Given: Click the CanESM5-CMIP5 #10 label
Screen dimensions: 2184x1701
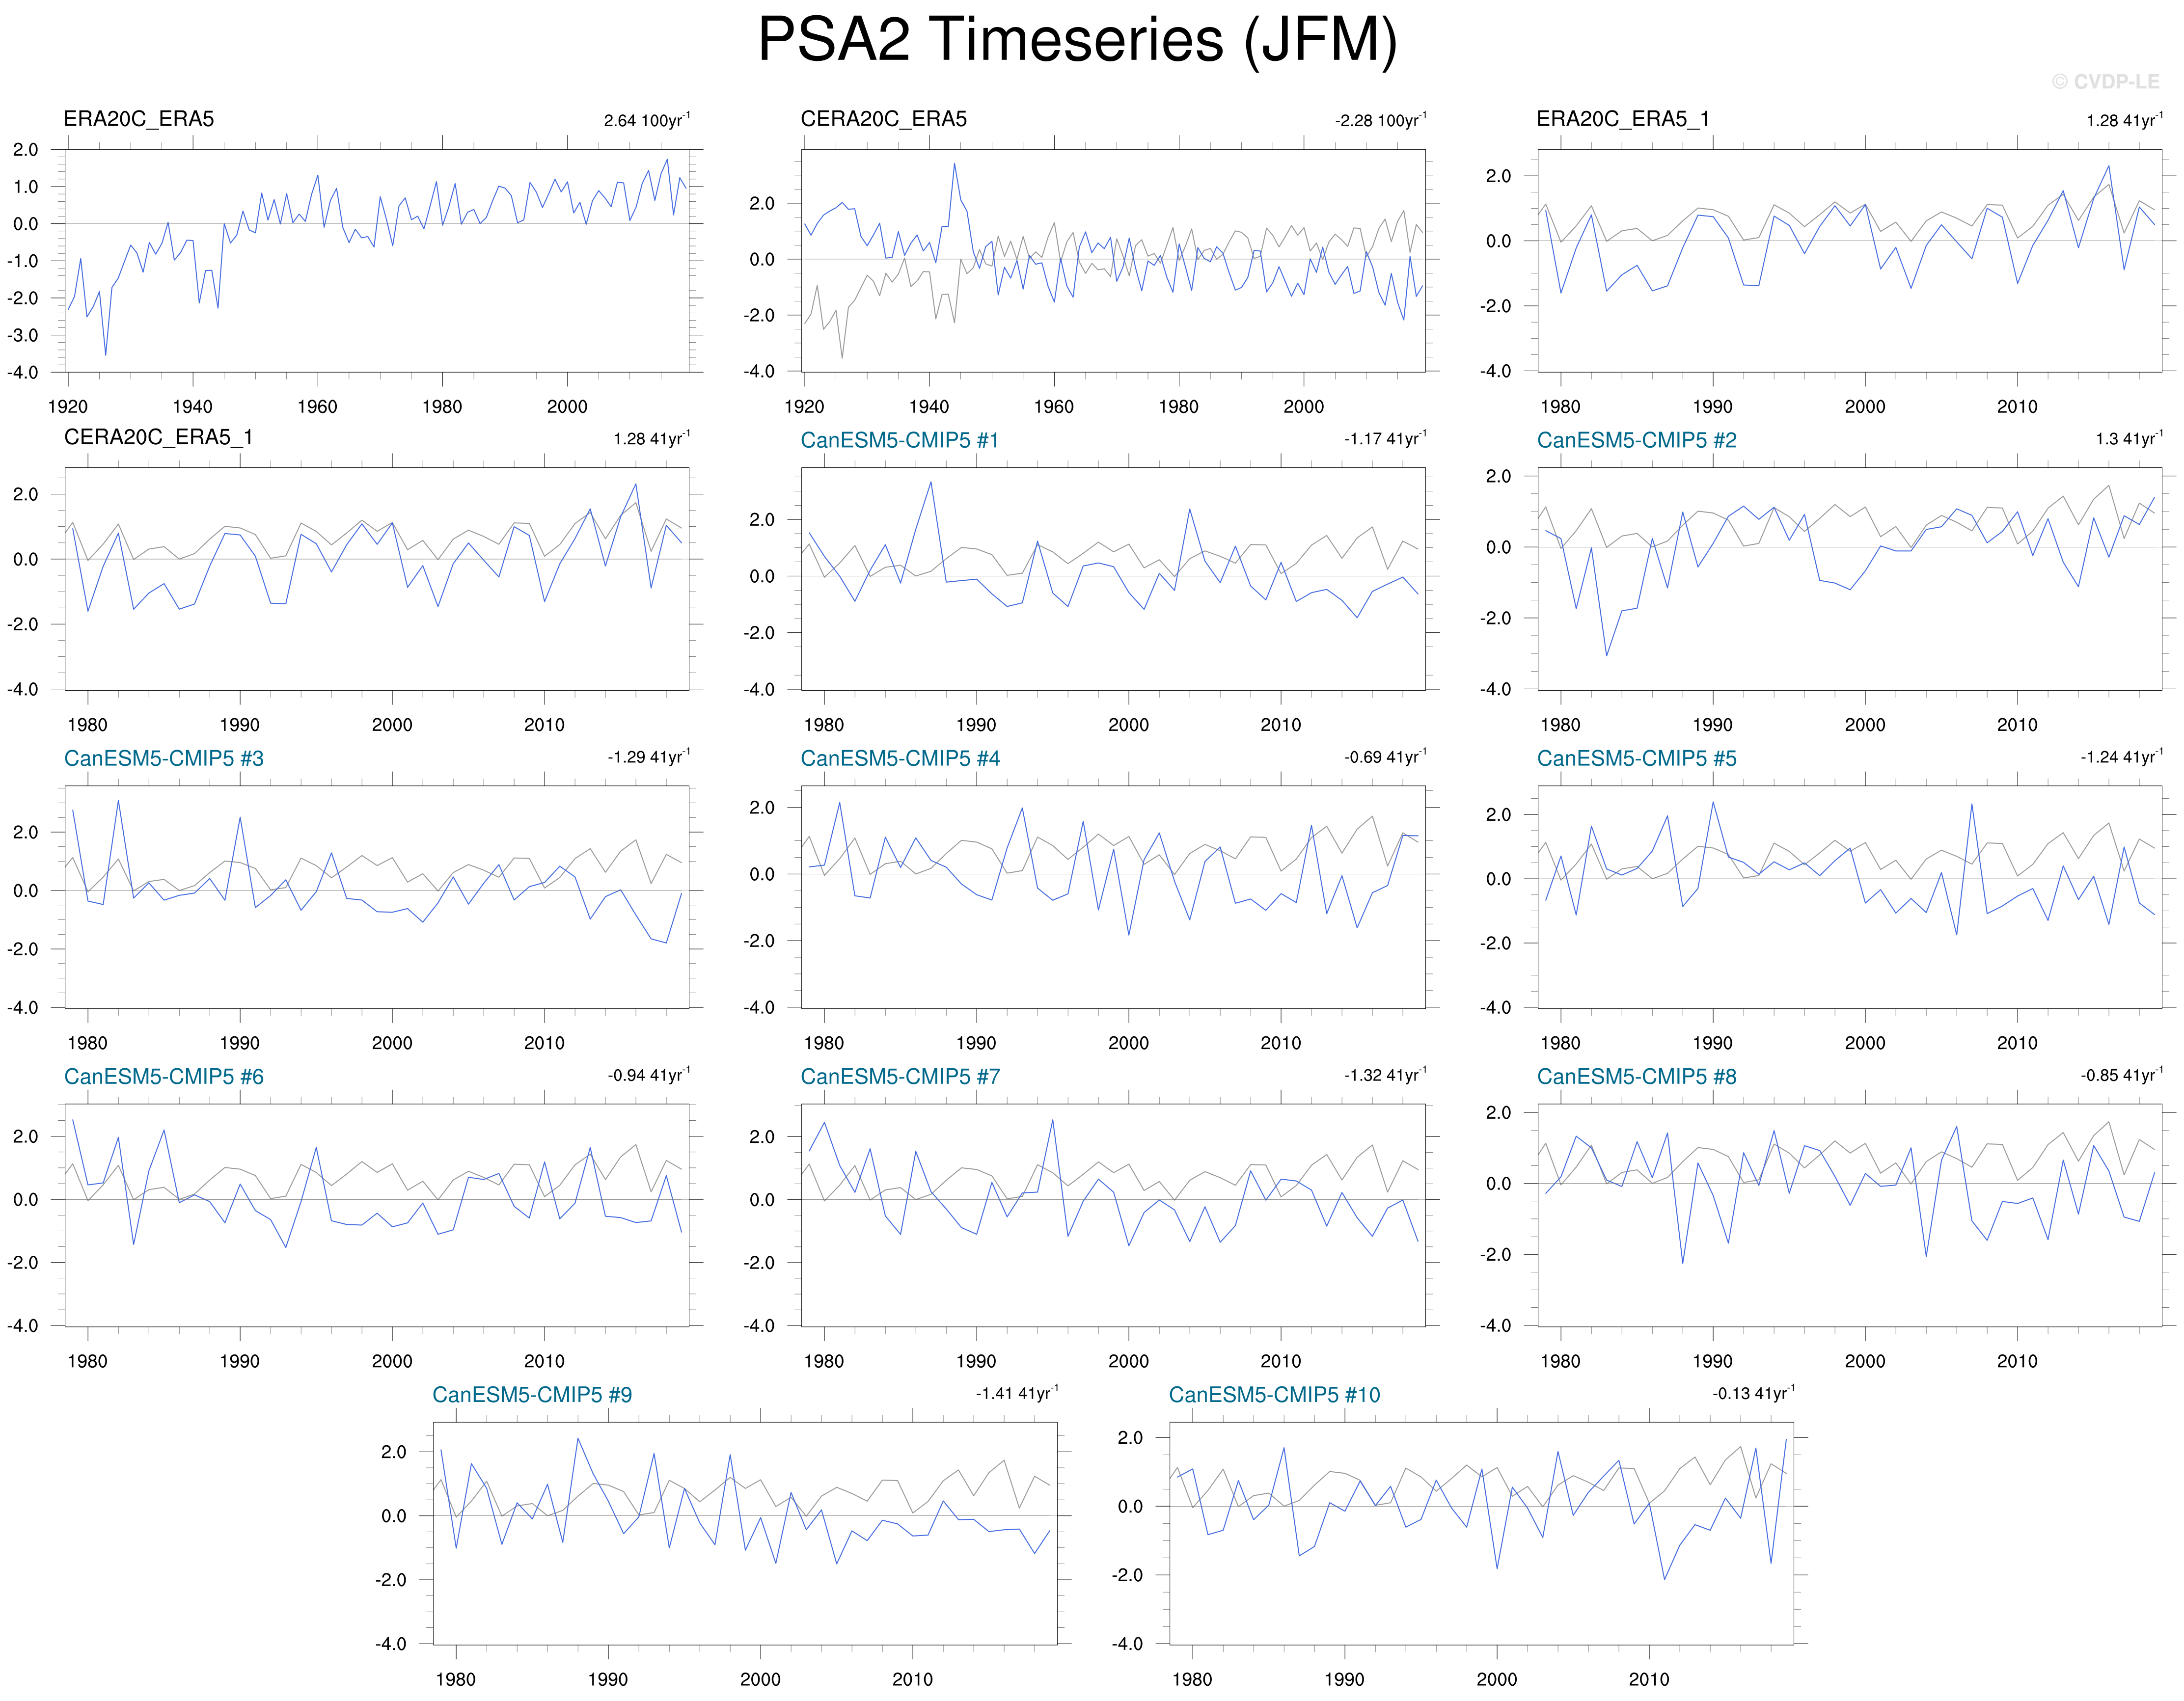Looking at the screenshot, I should [x=1274, y=1394].
